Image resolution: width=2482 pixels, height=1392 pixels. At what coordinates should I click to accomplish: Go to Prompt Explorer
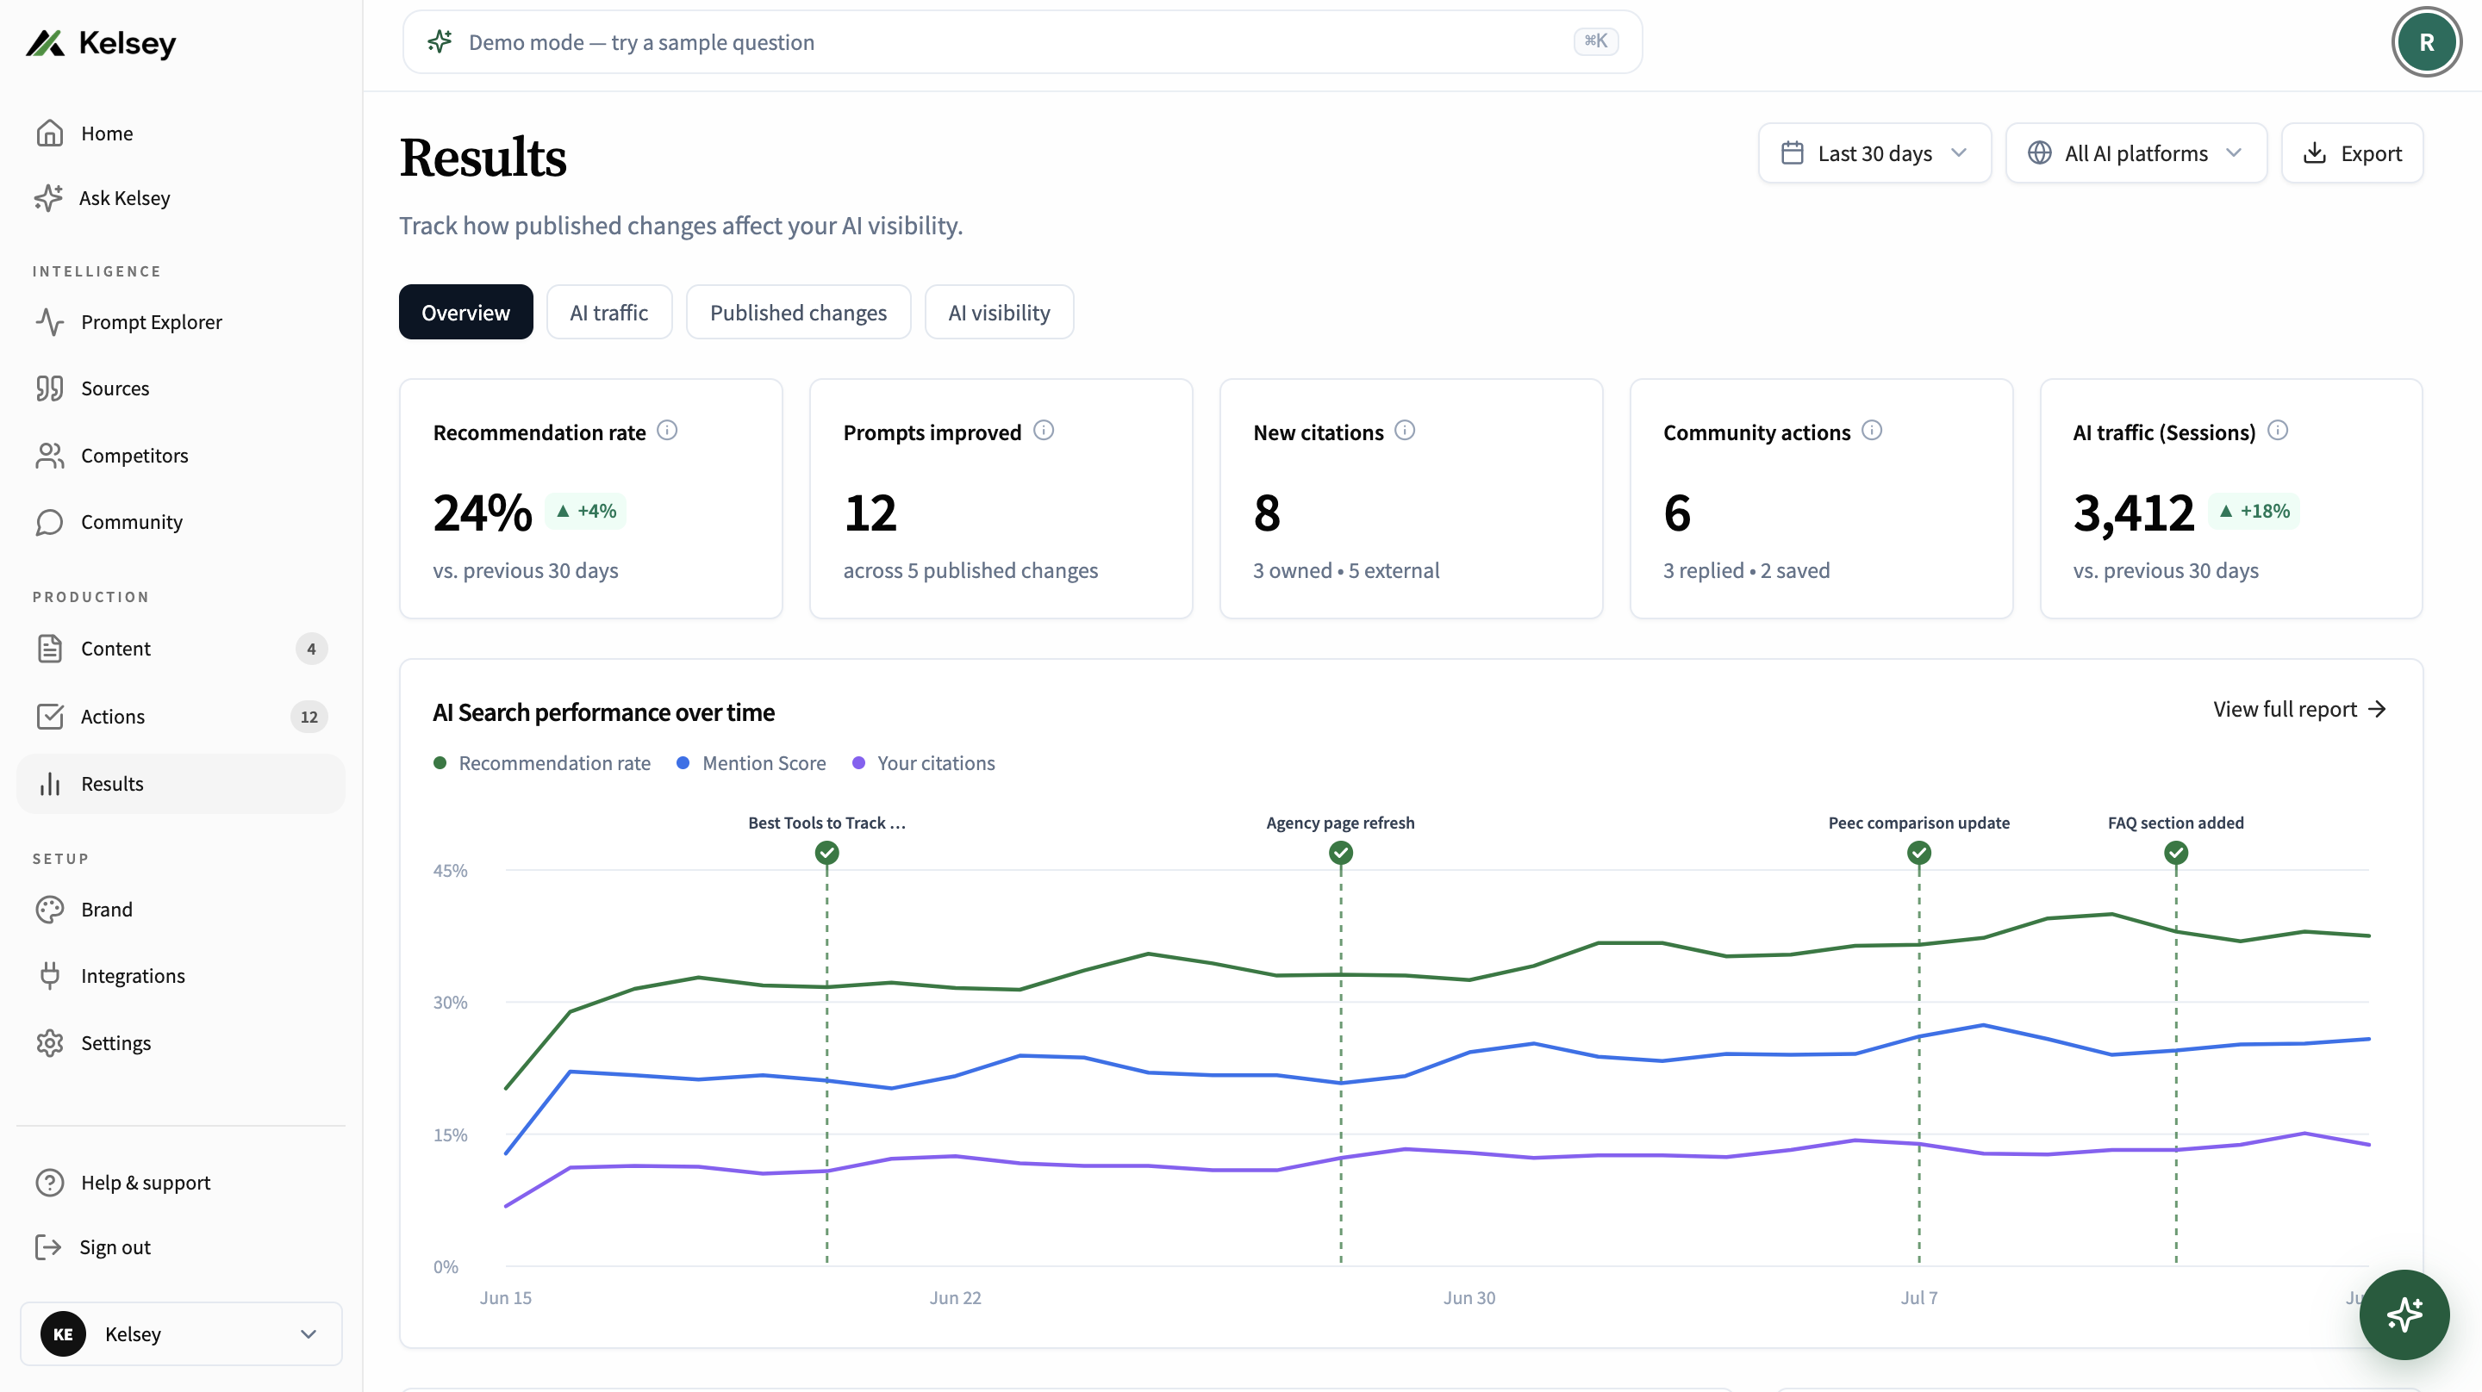coord(181,322)
